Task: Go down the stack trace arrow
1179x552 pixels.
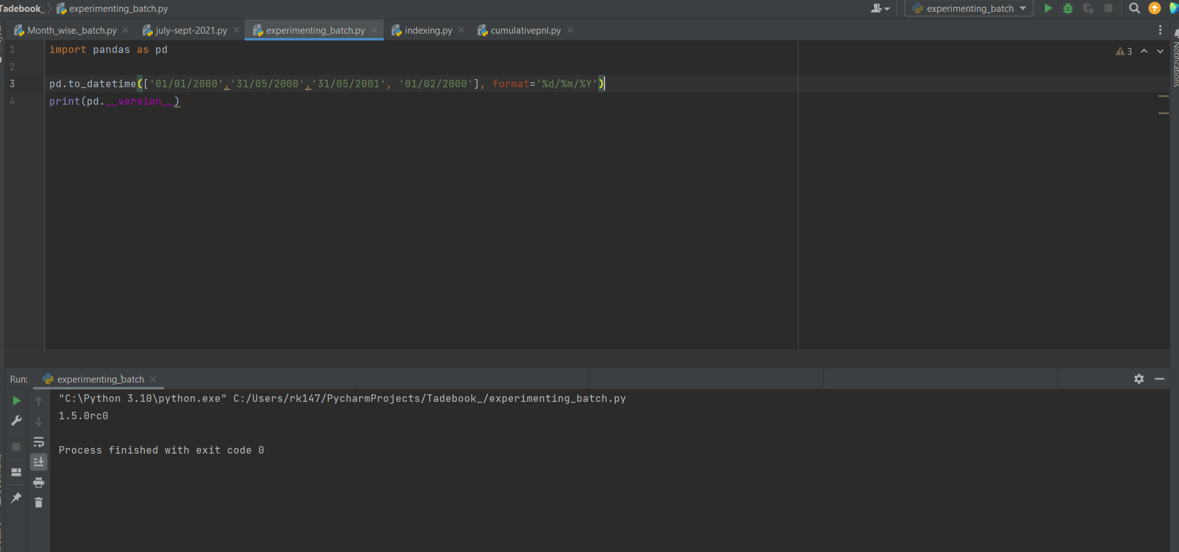Action: tap(39, 421)
